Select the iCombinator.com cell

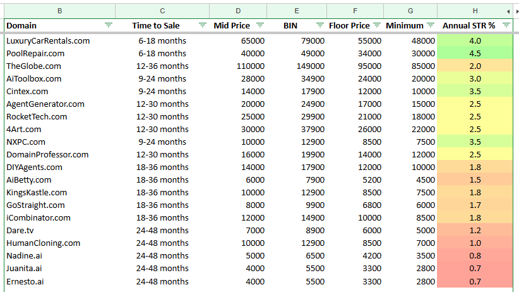(x=59, y=218)
